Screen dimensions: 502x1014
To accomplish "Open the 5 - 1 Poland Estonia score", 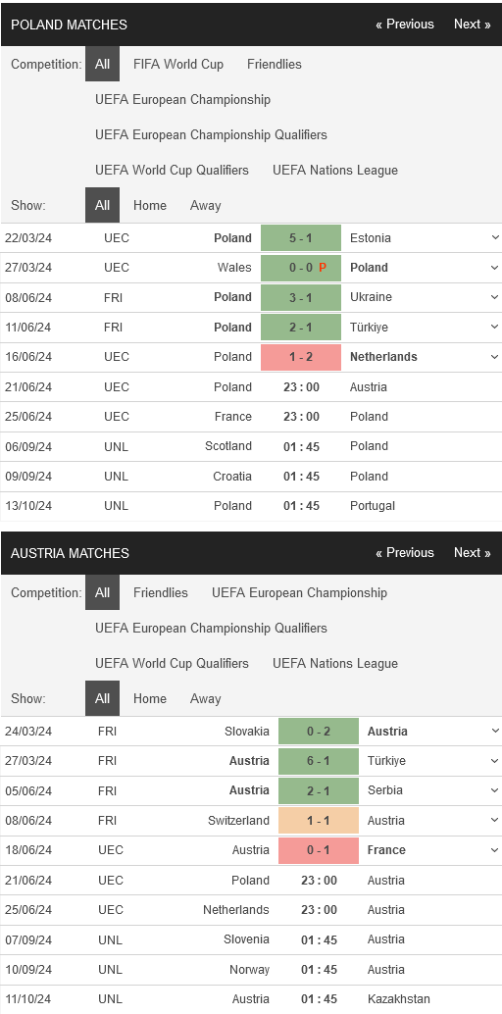I will pos(301,237).
